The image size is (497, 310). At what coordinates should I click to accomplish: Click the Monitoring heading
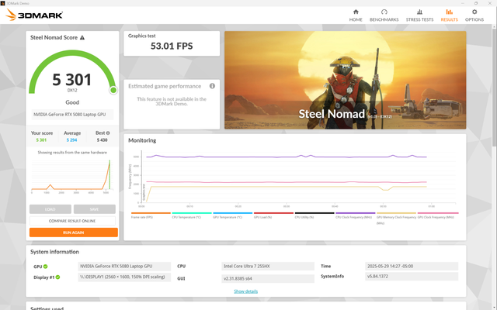[142, 140]
